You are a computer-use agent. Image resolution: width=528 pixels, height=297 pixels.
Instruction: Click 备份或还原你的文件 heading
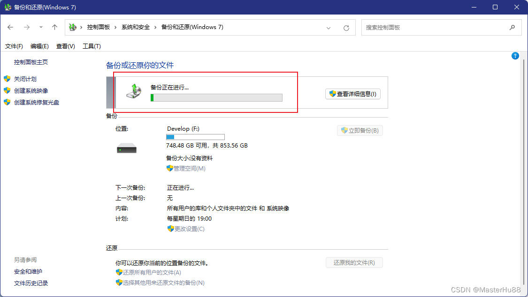pos(140,65)
